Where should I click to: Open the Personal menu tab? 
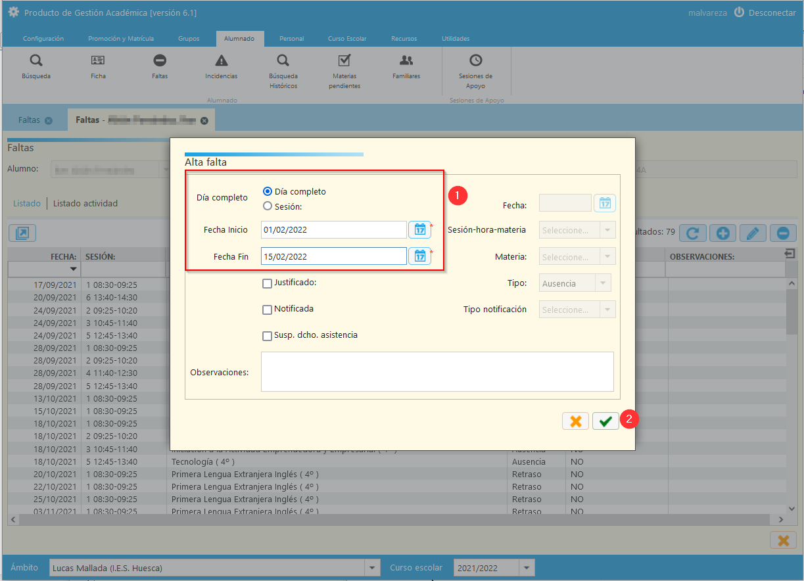[x=291, y=39]
